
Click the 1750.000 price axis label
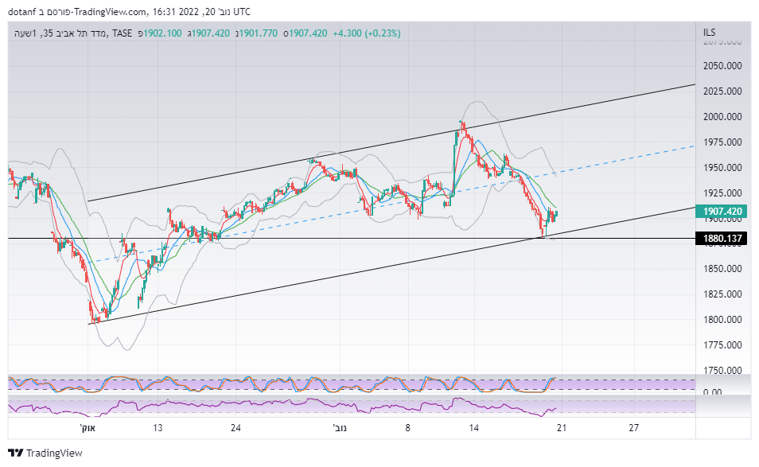point(722,370)
